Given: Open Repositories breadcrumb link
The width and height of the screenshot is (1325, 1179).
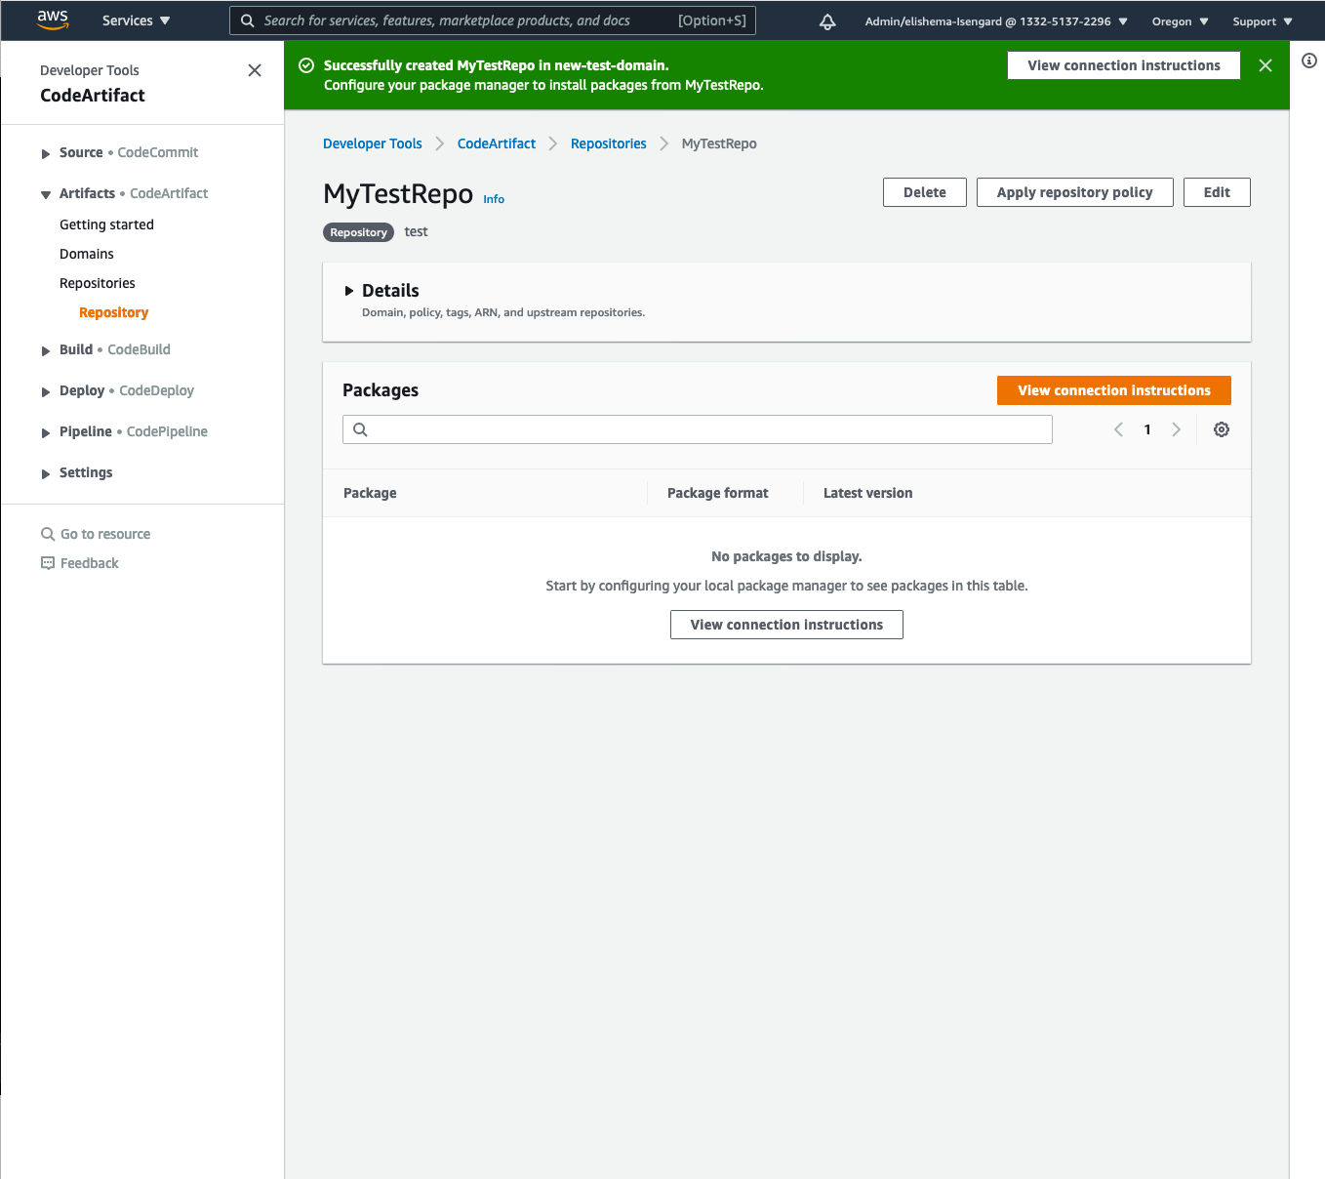Looking at the screenshot, I should point(609,143).
